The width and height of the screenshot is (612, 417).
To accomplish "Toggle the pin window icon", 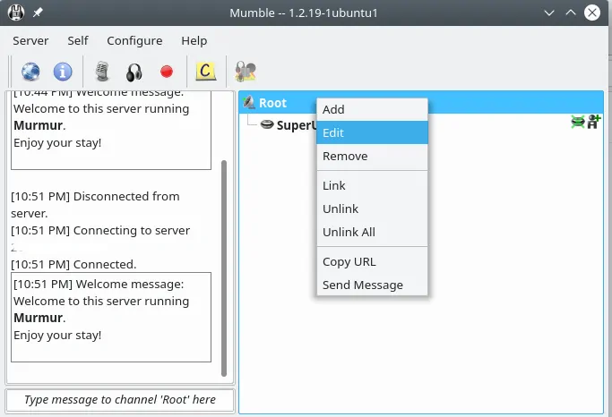I will (x=38, y=13).
